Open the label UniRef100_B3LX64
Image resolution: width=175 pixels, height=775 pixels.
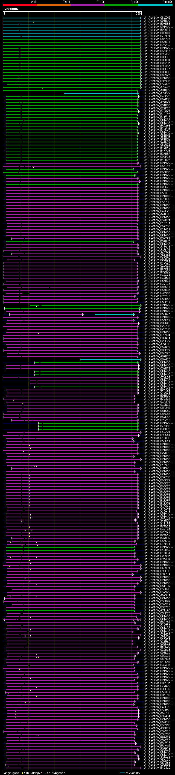157,746
